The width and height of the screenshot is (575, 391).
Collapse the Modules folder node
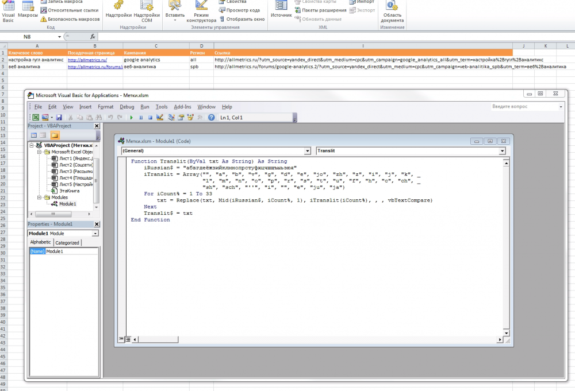click(x=39, y=198)
